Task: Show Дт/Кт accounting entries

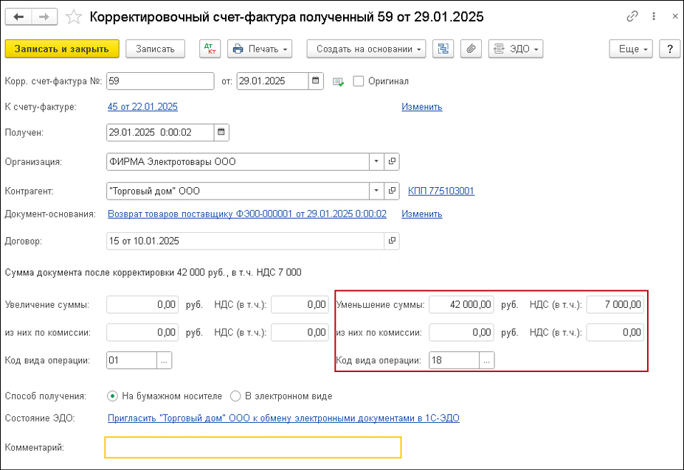Action: click(x=210, y=49)
